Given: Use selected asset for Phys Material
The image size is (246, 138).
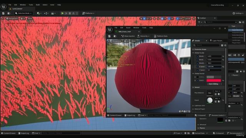Looking at the screenshot, I should pos(216,94).
